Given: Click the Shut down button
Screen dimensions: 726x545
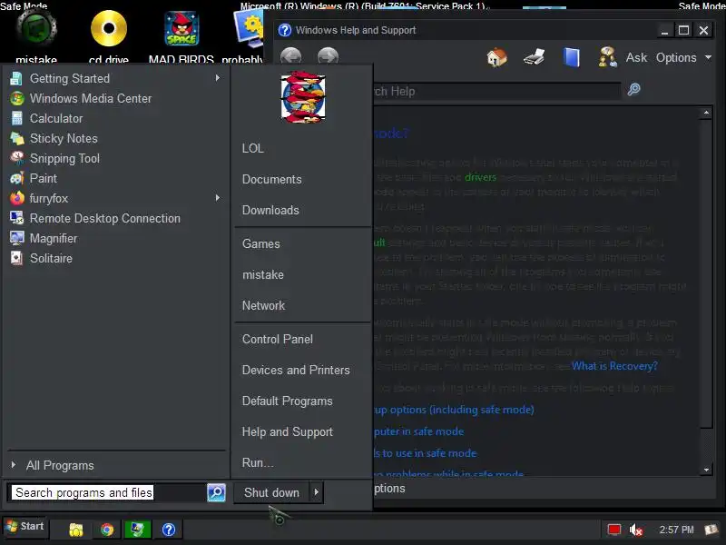Looking at the screenshot, I should [271, 492].
